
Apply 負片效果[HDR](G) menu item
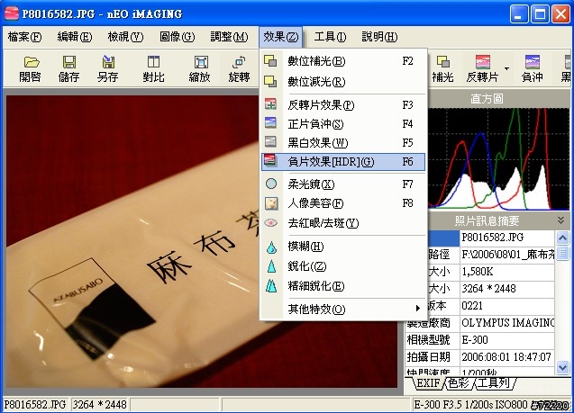[343, 162]
